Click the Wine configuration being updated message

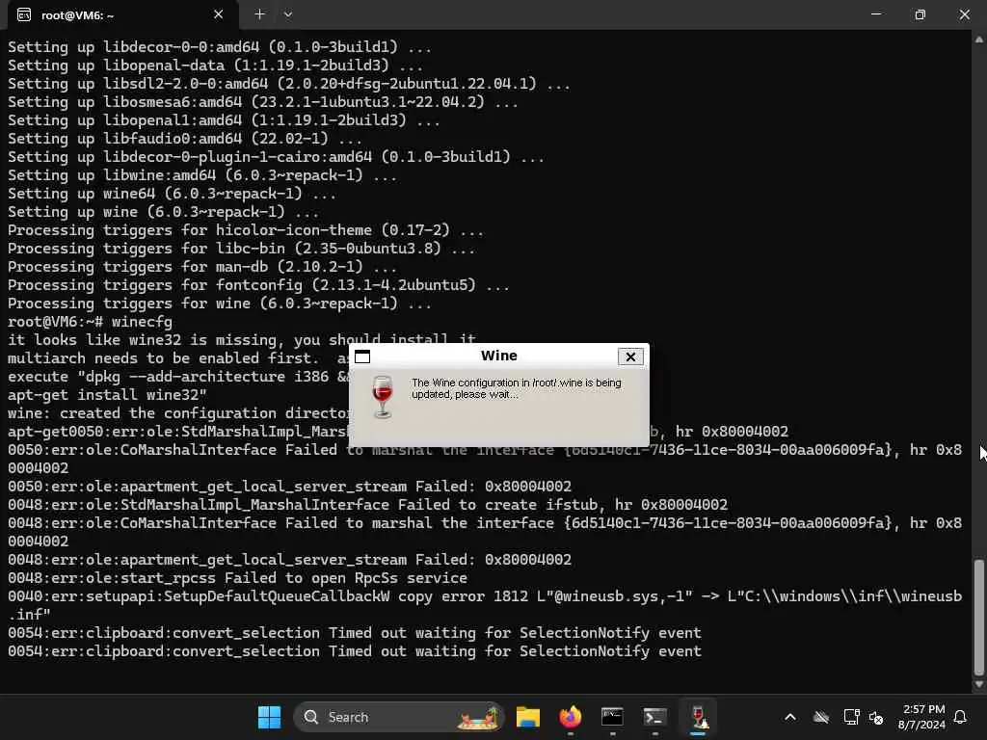point(517,389)
